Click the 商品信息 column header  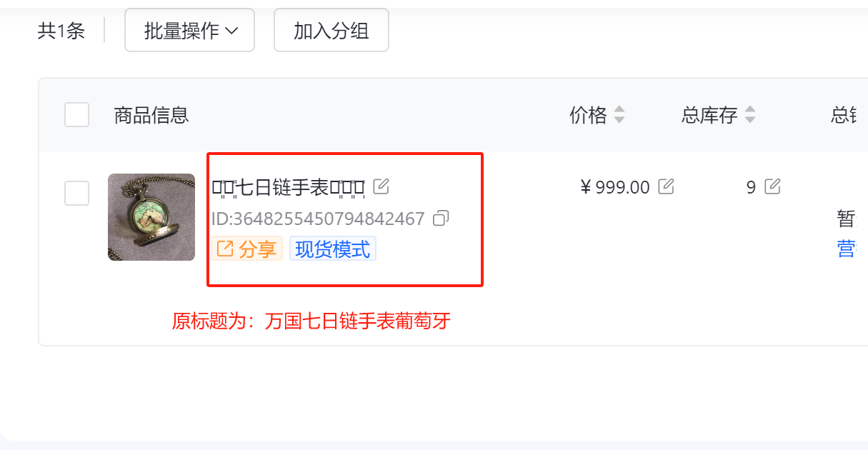(x=151, y=115)
